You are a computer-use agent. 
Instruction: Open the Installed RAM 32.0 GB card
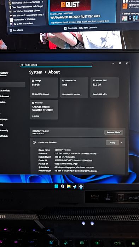104,87
